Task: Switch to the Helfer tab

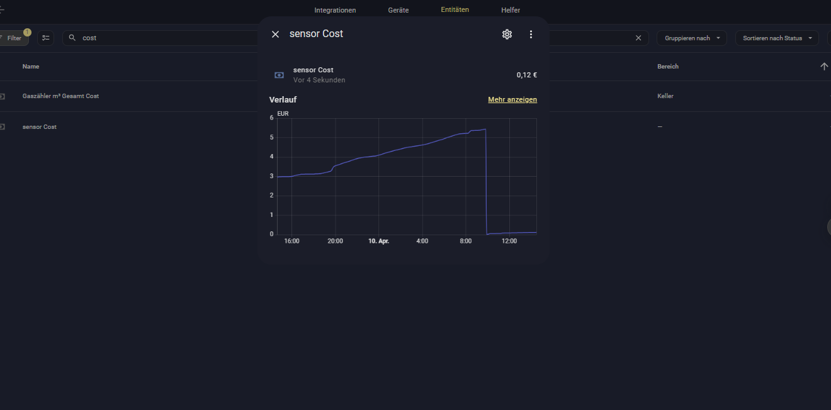Action: pos(511,10)
